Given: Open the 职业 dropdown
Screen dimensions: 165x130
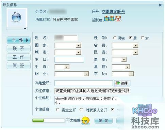Looking at the screenshot, I should click(72, 74).
